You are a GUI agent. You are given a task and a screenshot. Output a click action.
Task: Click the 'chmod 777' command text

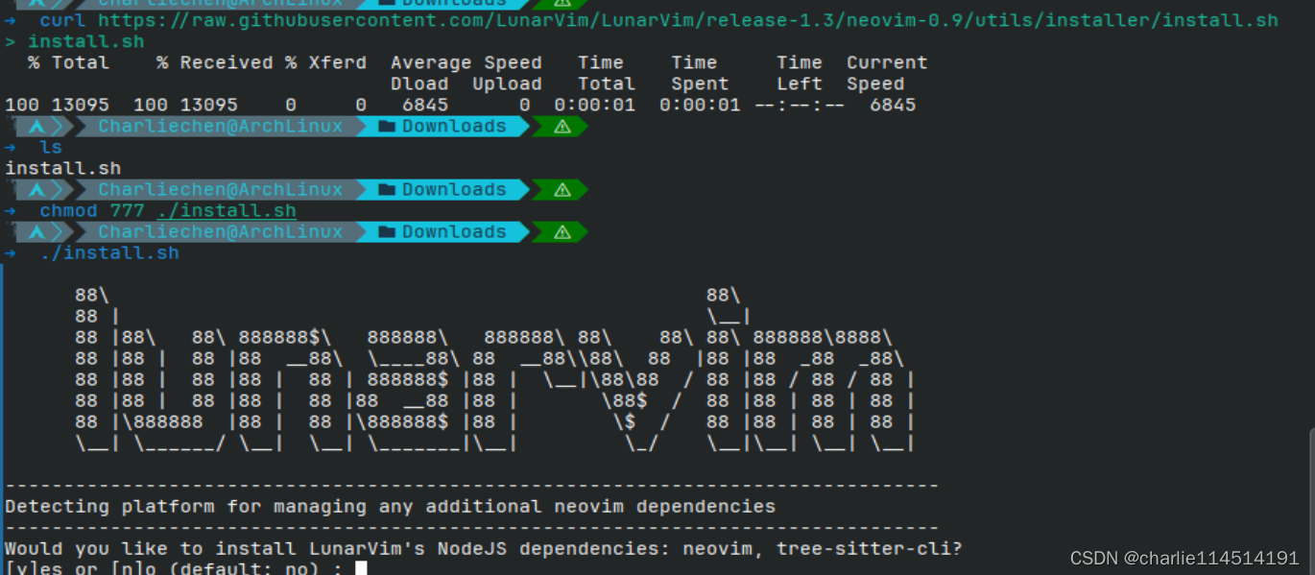click(92, 210)
